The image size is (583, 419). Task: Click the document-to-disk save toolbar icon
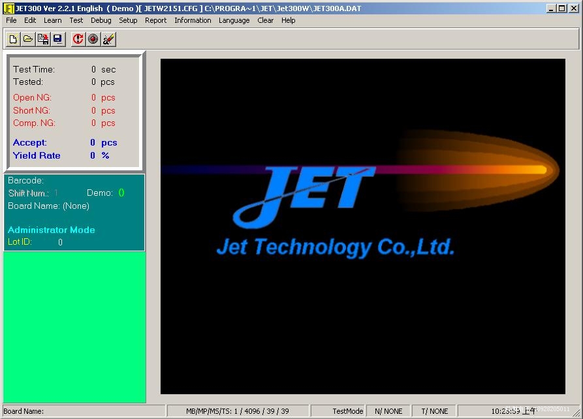tap(43, 39)
